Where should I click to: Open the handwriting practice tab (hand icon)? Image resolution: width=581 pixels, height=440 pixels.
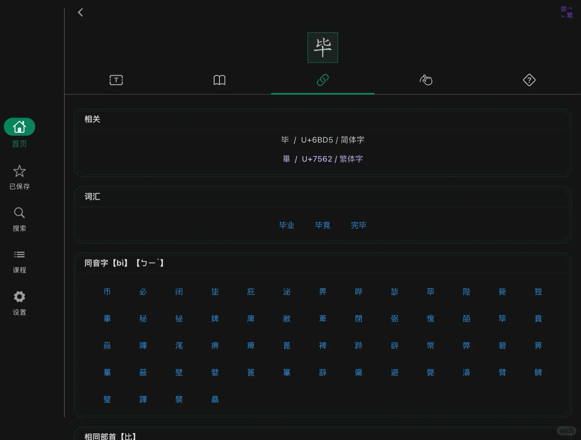[x=426, y=80]
